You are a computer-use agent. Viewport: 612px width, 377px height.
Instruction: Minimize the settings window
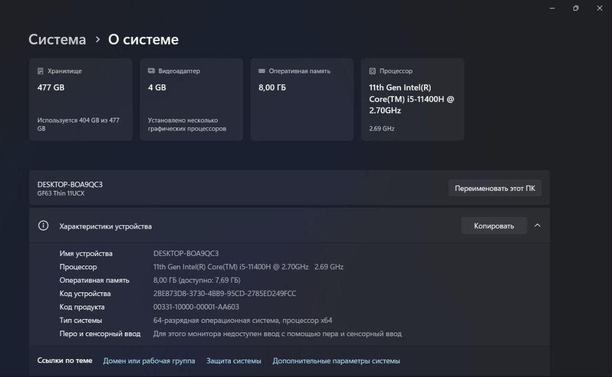point(552,8)
